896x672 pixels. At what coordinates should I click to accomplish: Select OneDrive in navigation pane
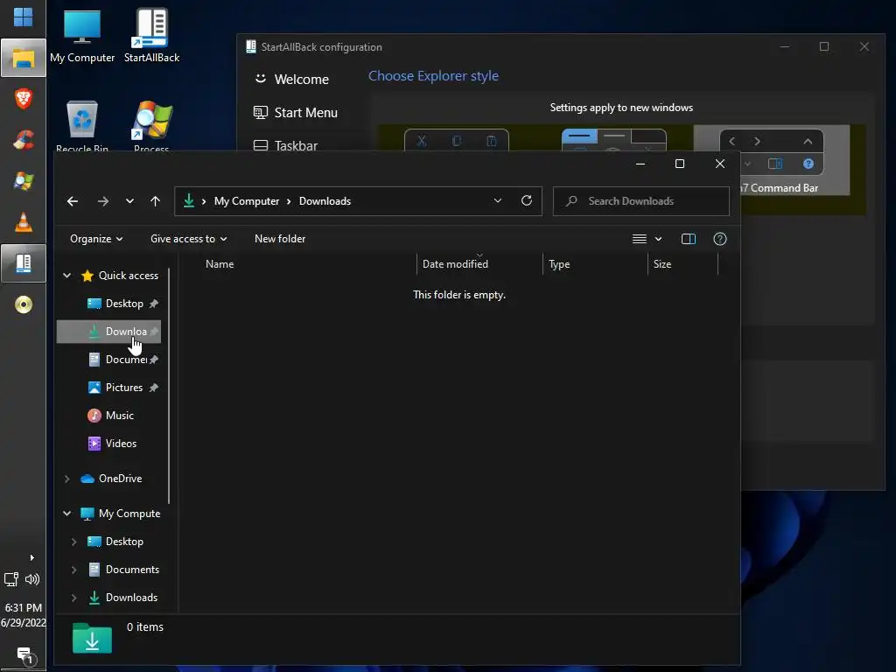(x=111, y=479)
